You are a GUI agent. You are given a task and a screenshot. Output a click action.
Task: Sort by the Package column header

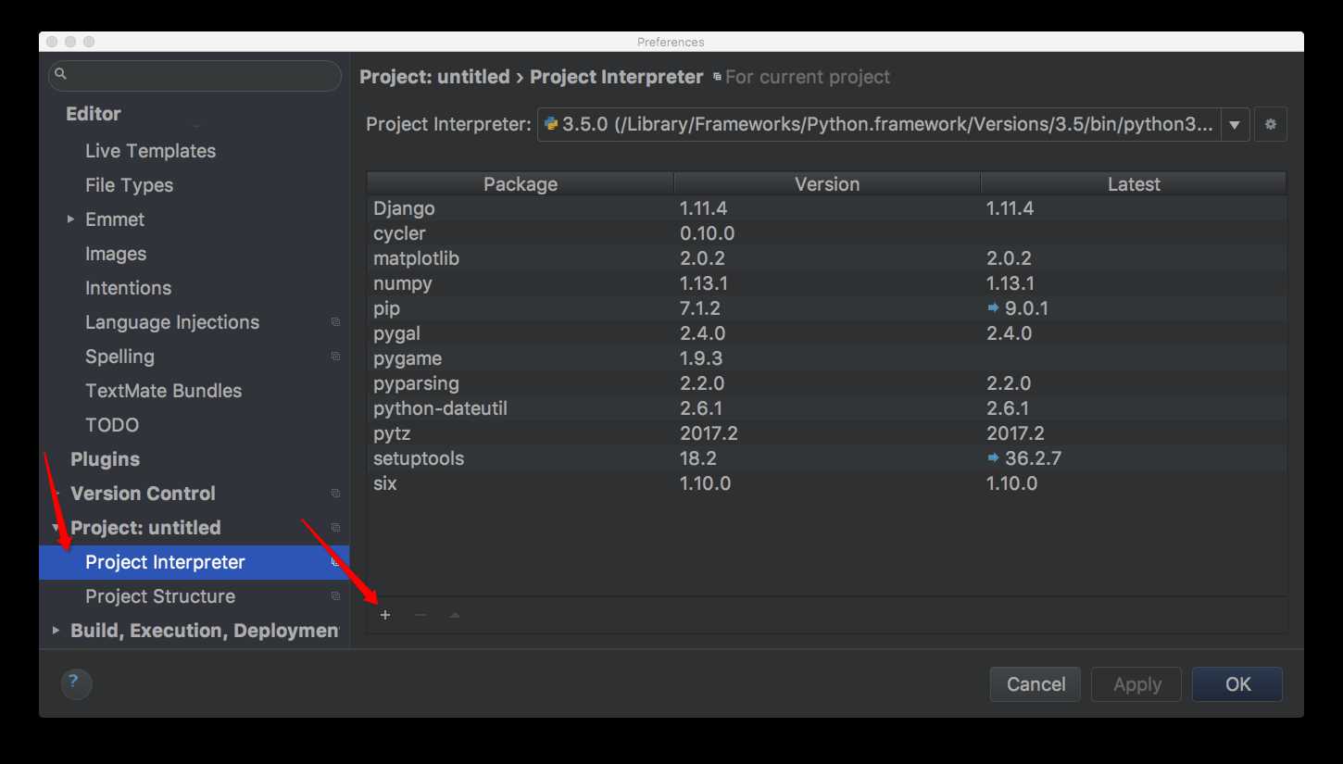pos(521,183)
